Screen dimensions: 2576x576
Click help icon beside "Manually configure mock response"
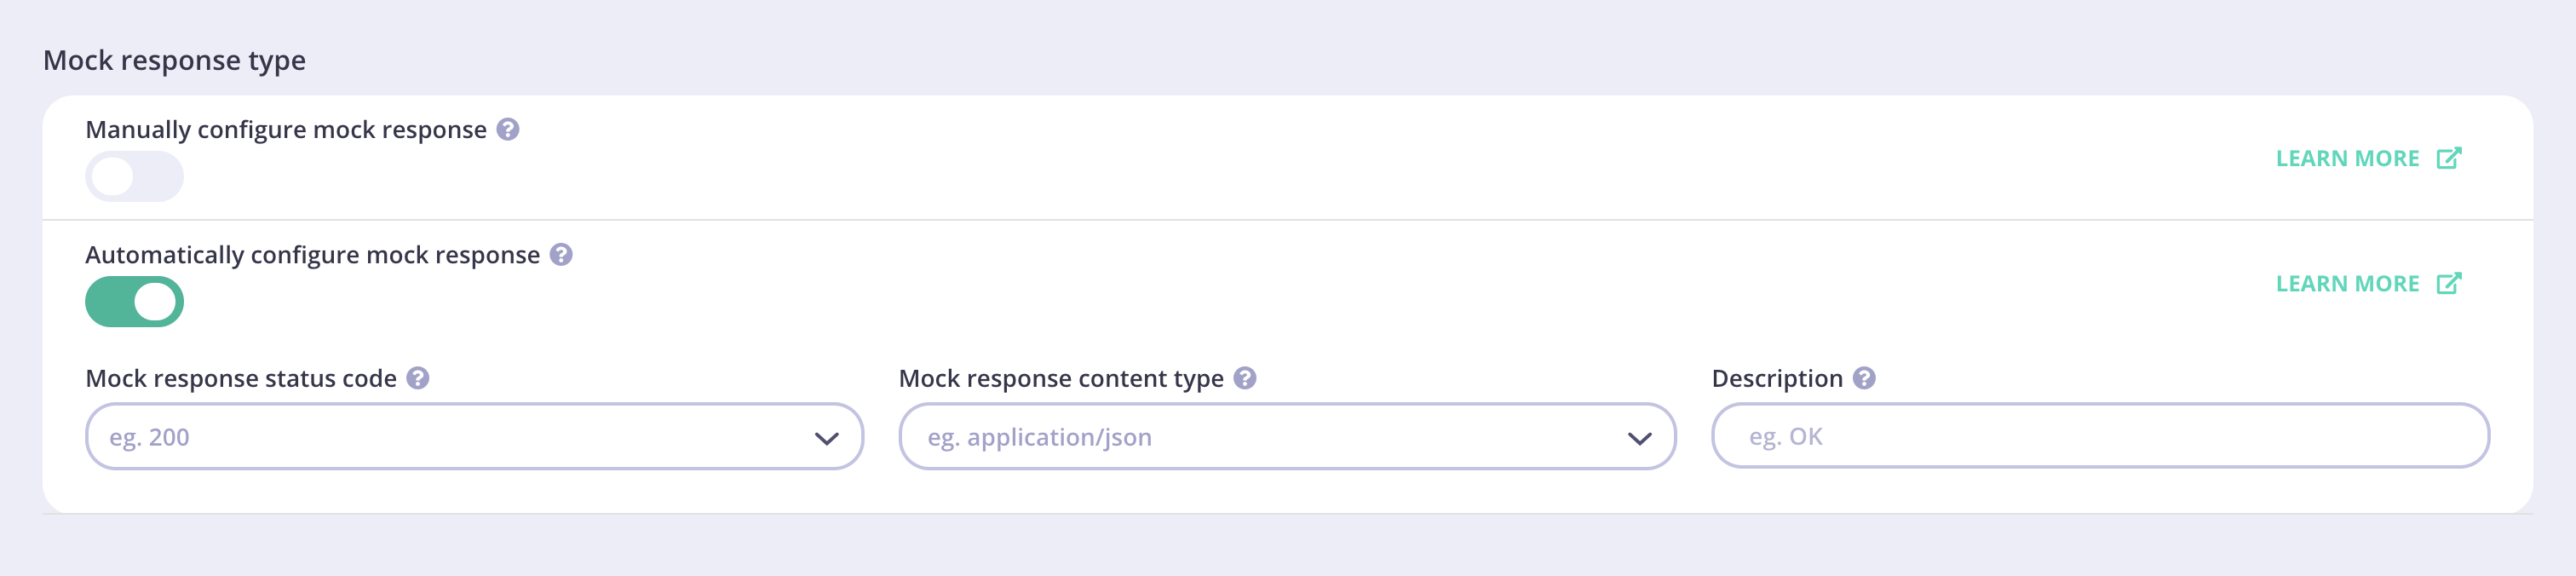(x=510, y=128)
